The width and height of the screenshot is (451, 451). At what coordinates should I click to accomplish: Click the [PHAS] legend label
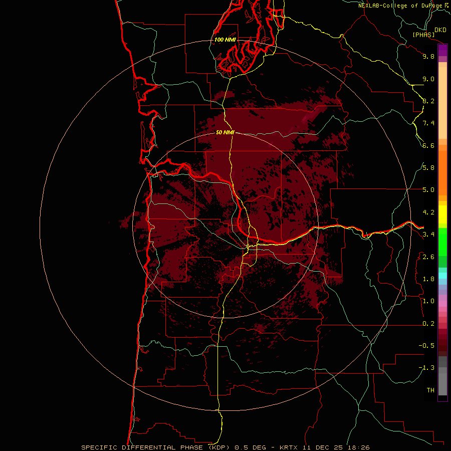coord(423,35)
